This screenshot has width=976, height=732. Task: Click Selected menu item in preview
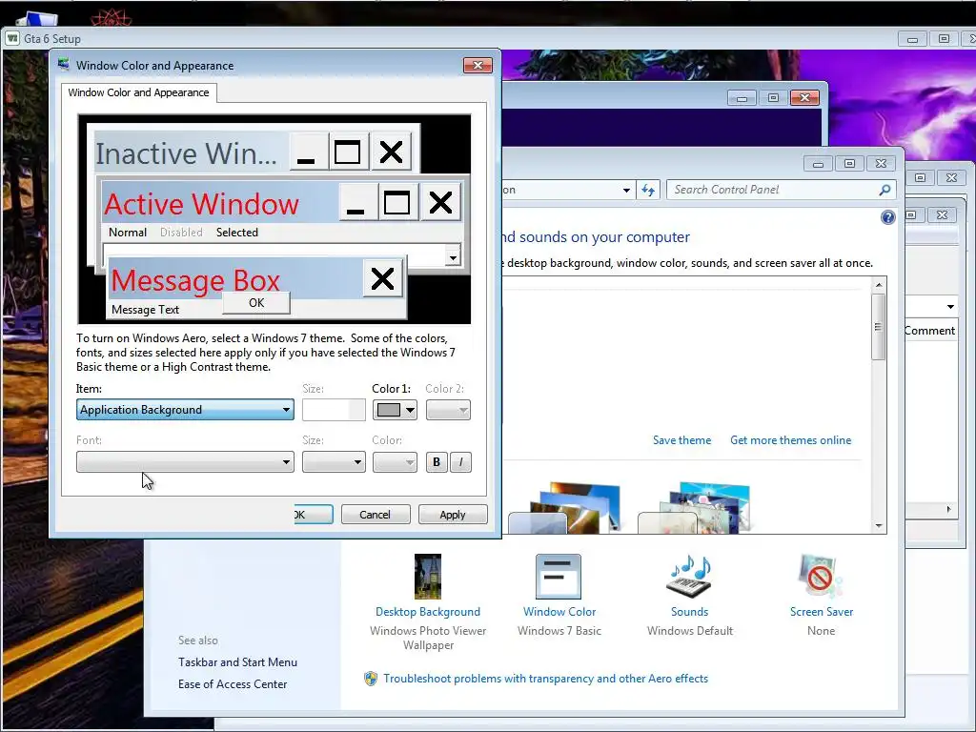point(237,233)
